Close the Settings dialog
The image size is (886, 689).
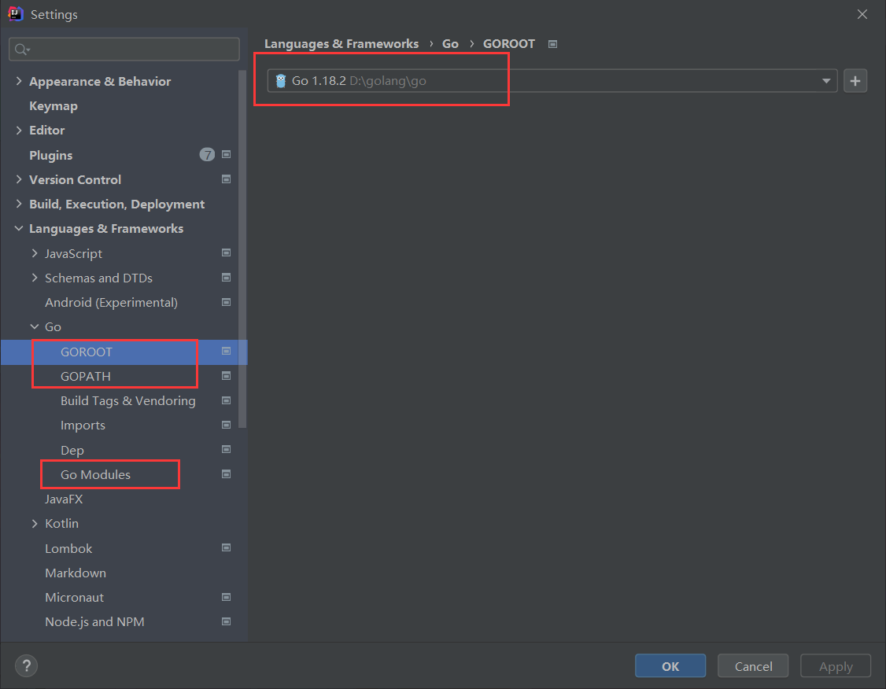[x=862, y=14]
